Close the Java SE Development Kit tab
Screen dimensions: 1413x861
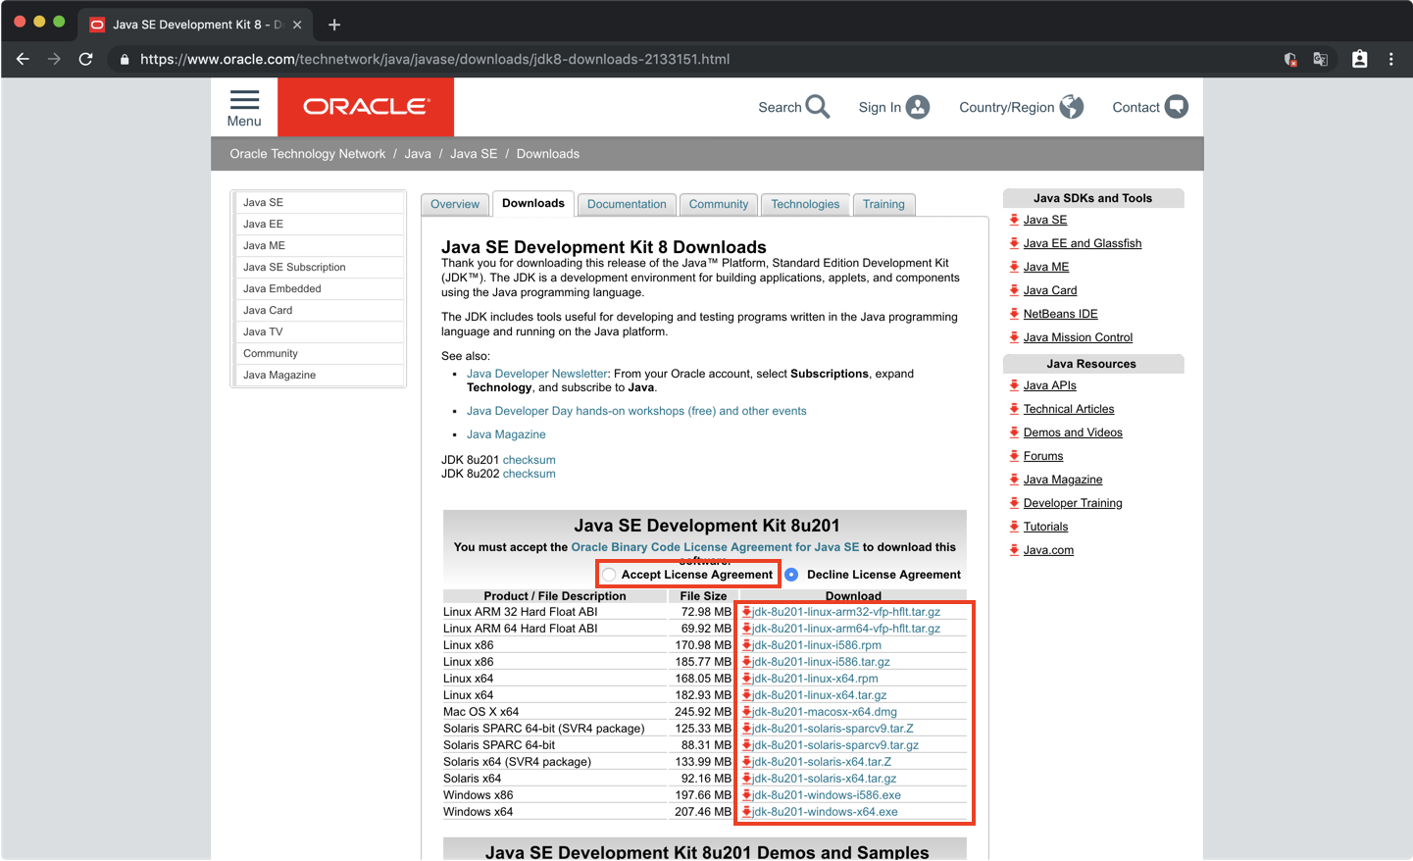297,25
